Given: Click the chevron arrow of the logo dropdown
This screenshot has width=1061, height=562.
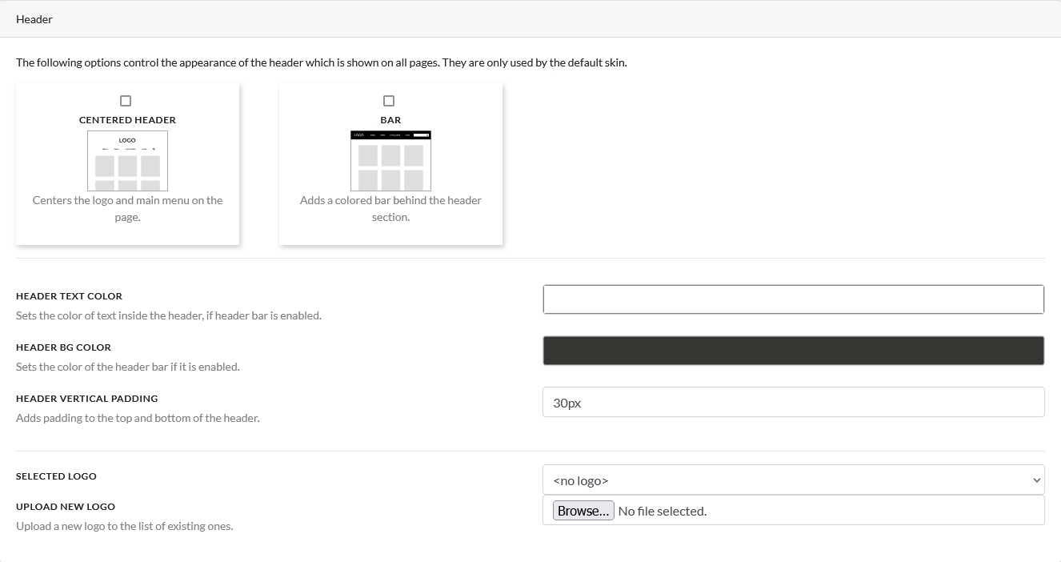Looking at the screenshot, I should pos(1037,480).
